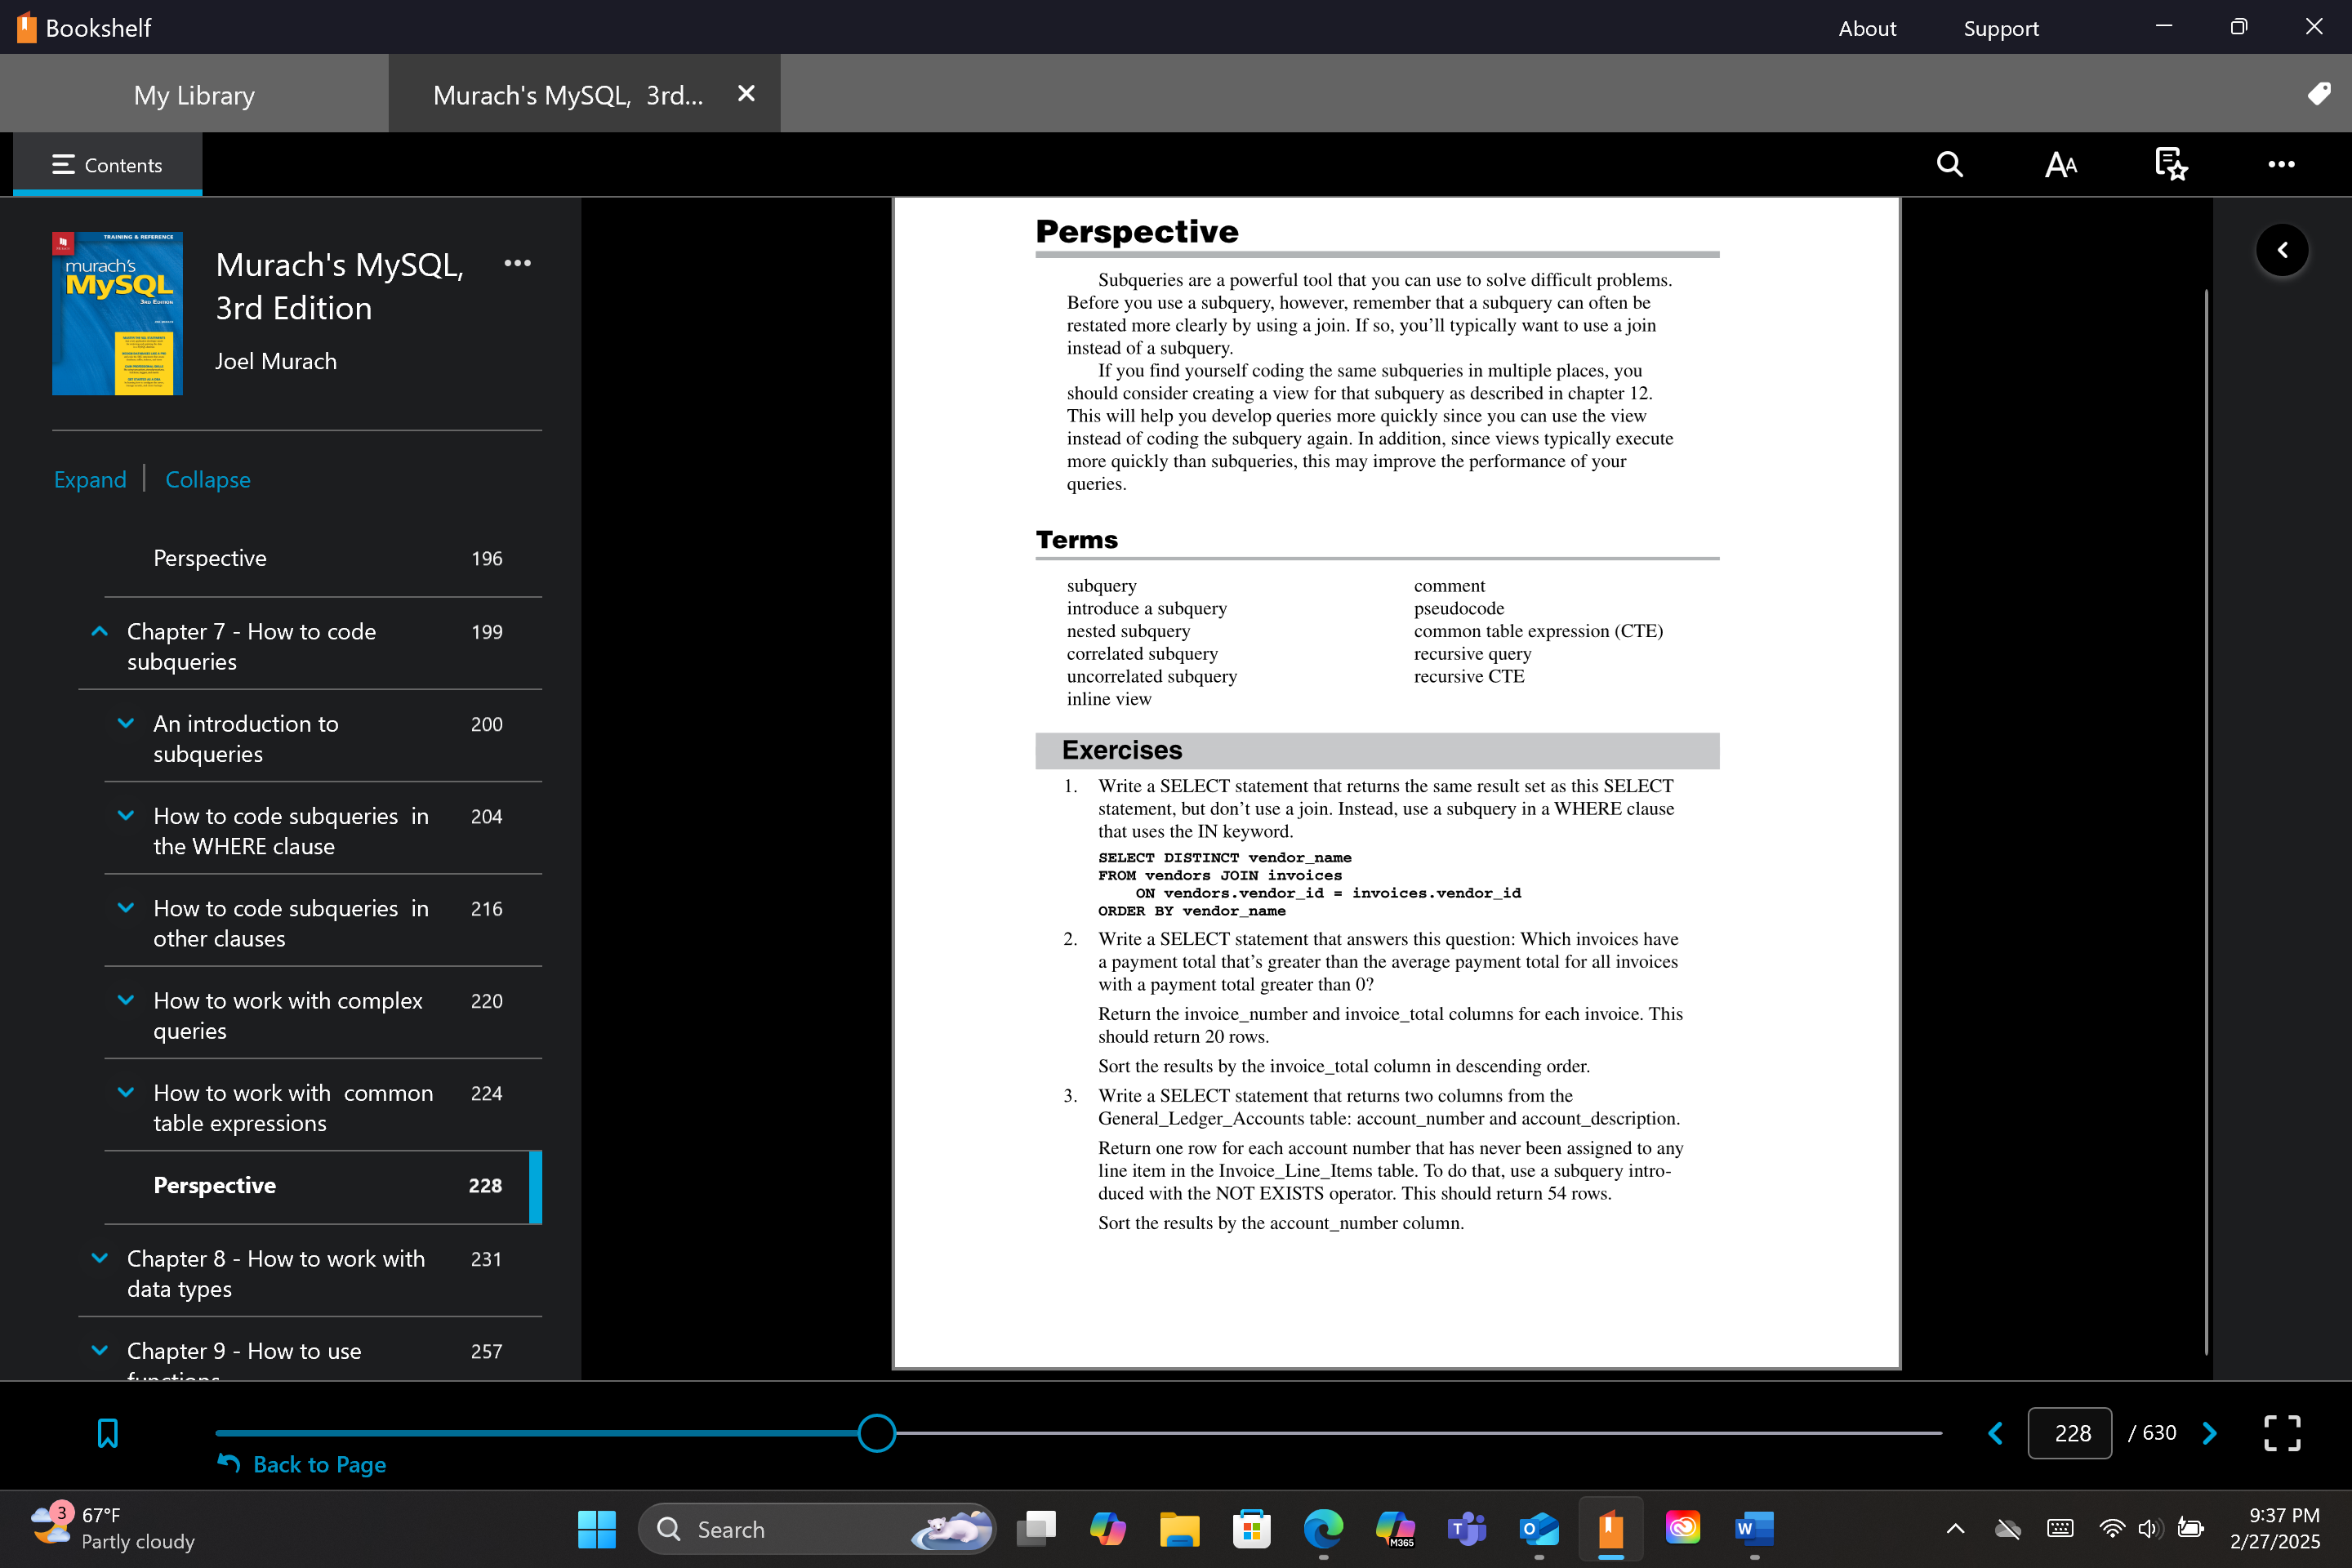Open notebook highlights and notes icon
2352x1568 pixels.
tap(2171, 164)
